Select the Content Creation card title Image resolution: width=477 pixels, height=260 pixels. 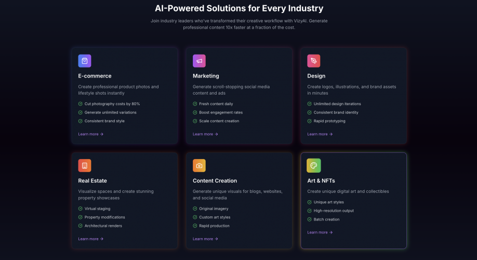coord(215,180)
